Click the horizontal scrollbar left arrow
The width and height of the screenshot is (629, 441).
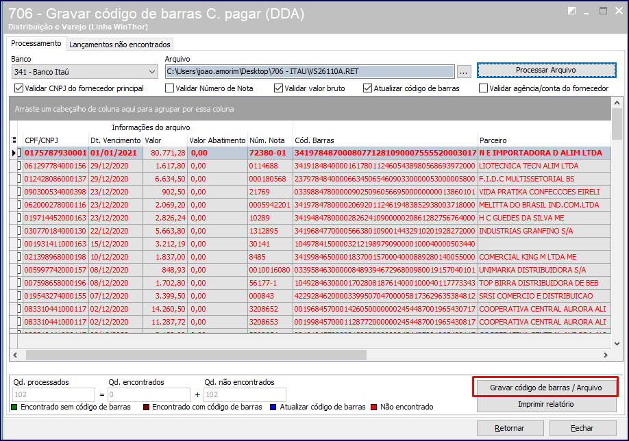15,355
